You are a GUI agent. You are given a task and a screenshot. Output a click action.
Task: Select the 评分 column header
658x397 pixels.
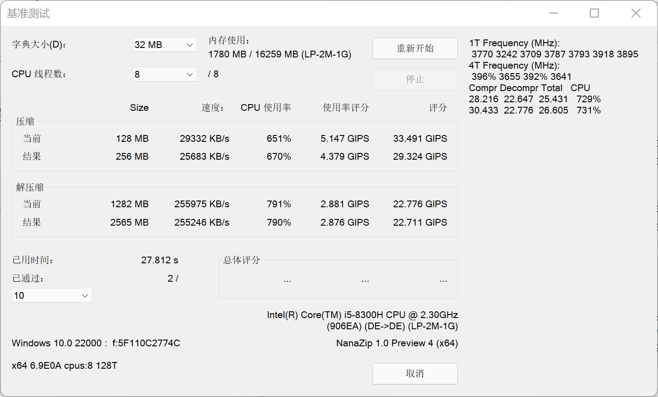(438, 107)
